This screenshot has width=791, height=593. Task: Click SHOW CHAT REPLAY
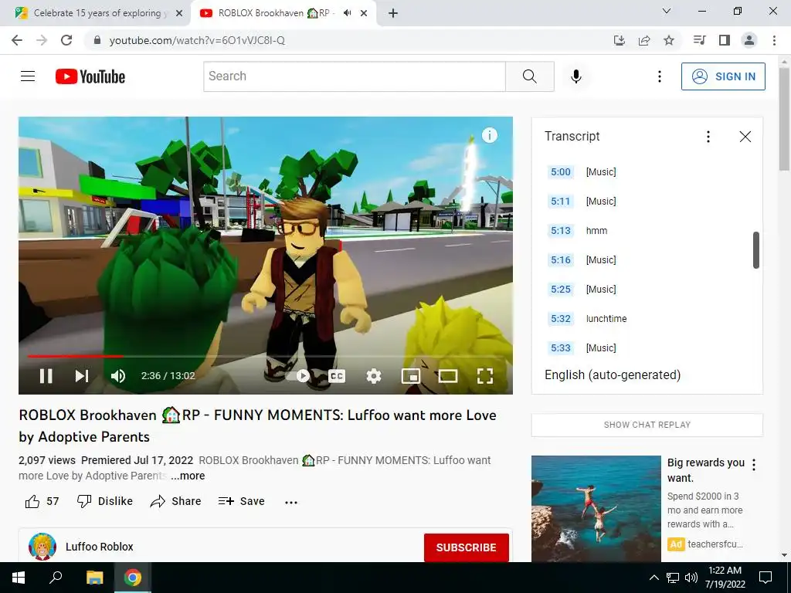[x=647, y=425]
